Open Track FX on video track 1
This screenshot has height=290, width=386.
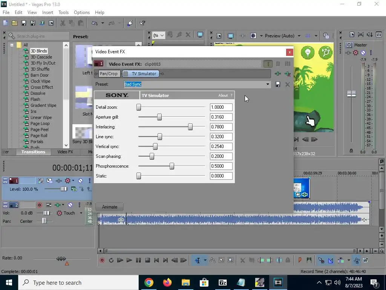click(x=58, y=181)
